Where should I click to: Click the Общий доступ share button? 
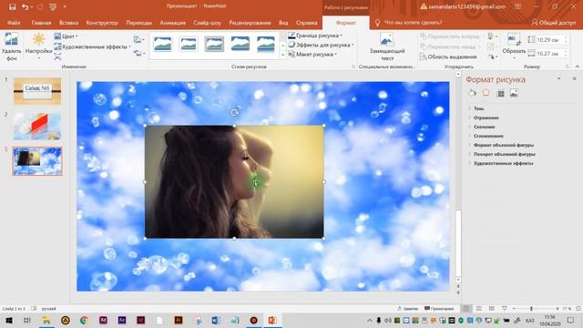553,23
